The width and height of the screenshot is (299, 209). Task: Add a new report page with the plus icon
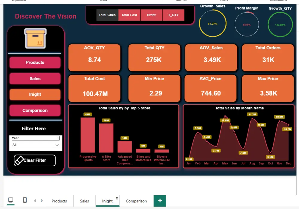[160, 201]
